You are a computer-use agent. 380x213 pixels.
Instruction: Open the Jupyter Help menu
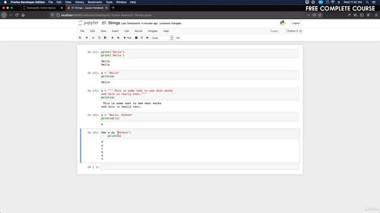click(166, 31)
